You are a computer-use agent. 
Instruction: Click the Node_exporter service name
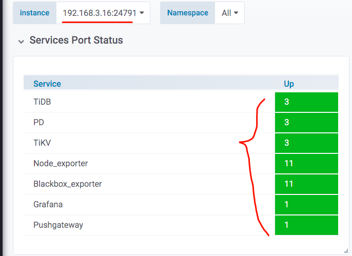click(61, 164)
